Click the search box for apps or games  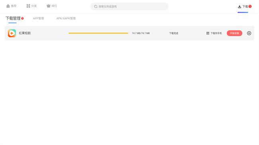point(129,6)
